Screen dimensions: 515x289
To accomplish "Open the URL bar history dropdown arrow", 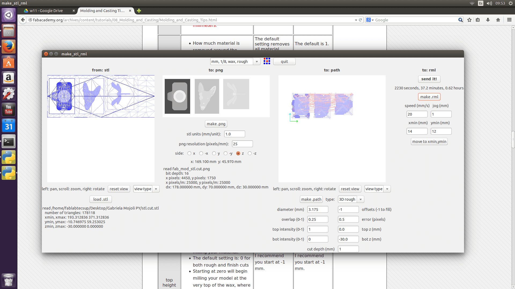I will tap(356, 20).
